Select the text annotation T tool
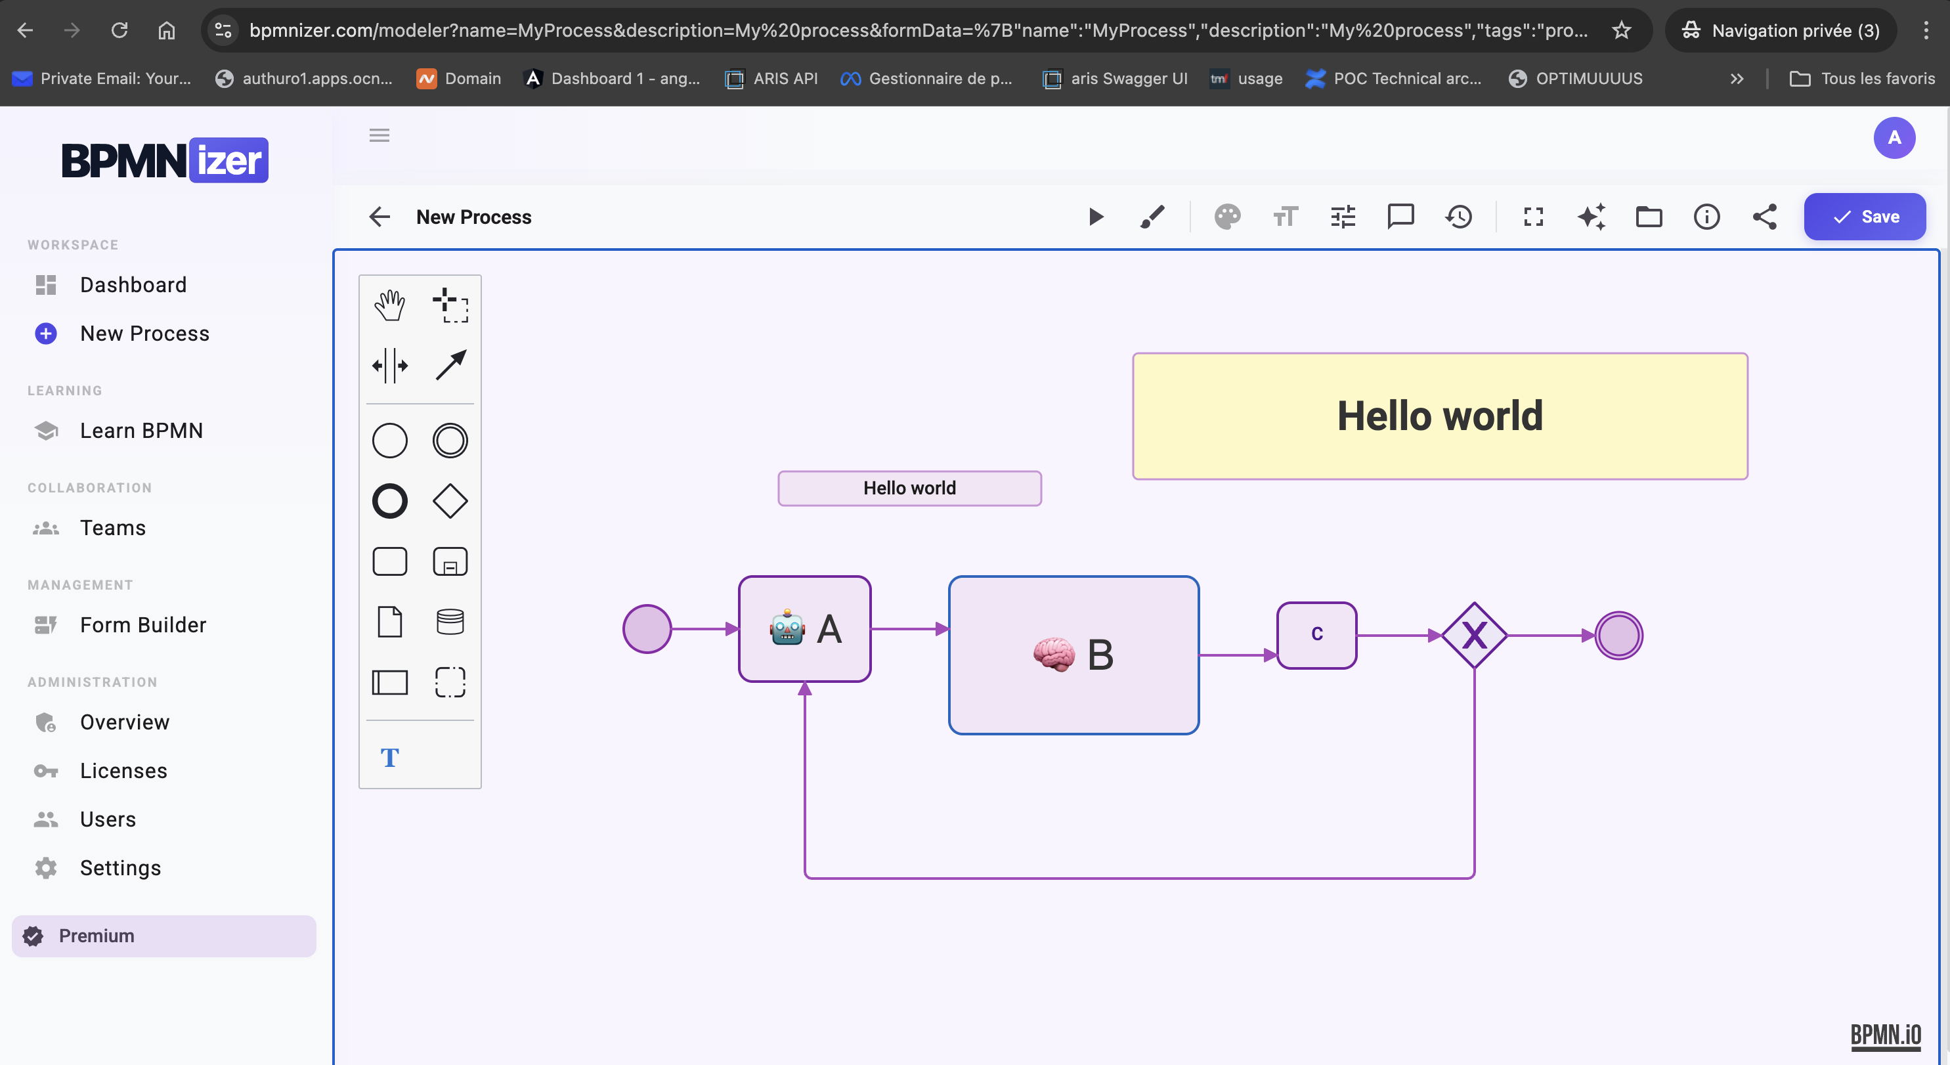The width and height of the screenshot is (1950, 1065). (x=389, y=758)
